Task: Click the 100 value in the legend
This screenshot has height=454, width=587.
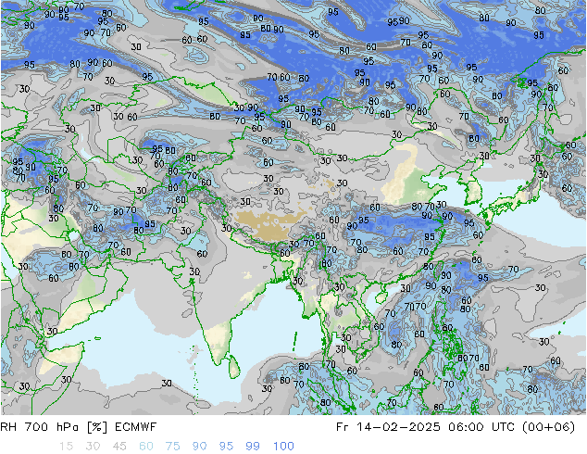Action: click(283, 447)
